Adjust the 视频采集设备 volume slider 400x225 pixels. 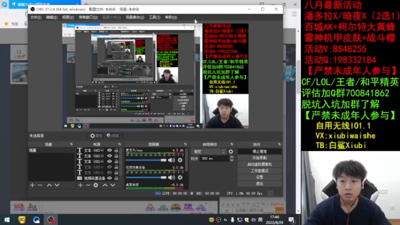[x=146, y=177]
